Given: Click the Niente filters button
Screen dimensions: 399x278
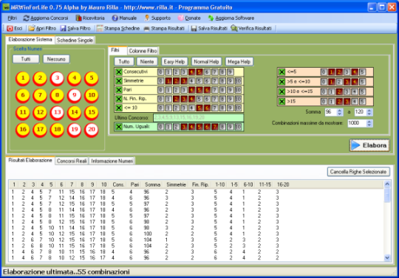Looking at the screenshot, I should tap(147, 62).
